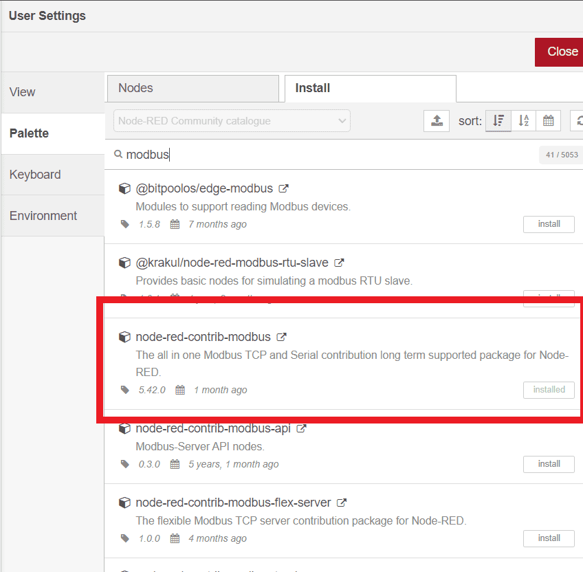Install node-red-contrib-modbus-api package

coord(549,464)
